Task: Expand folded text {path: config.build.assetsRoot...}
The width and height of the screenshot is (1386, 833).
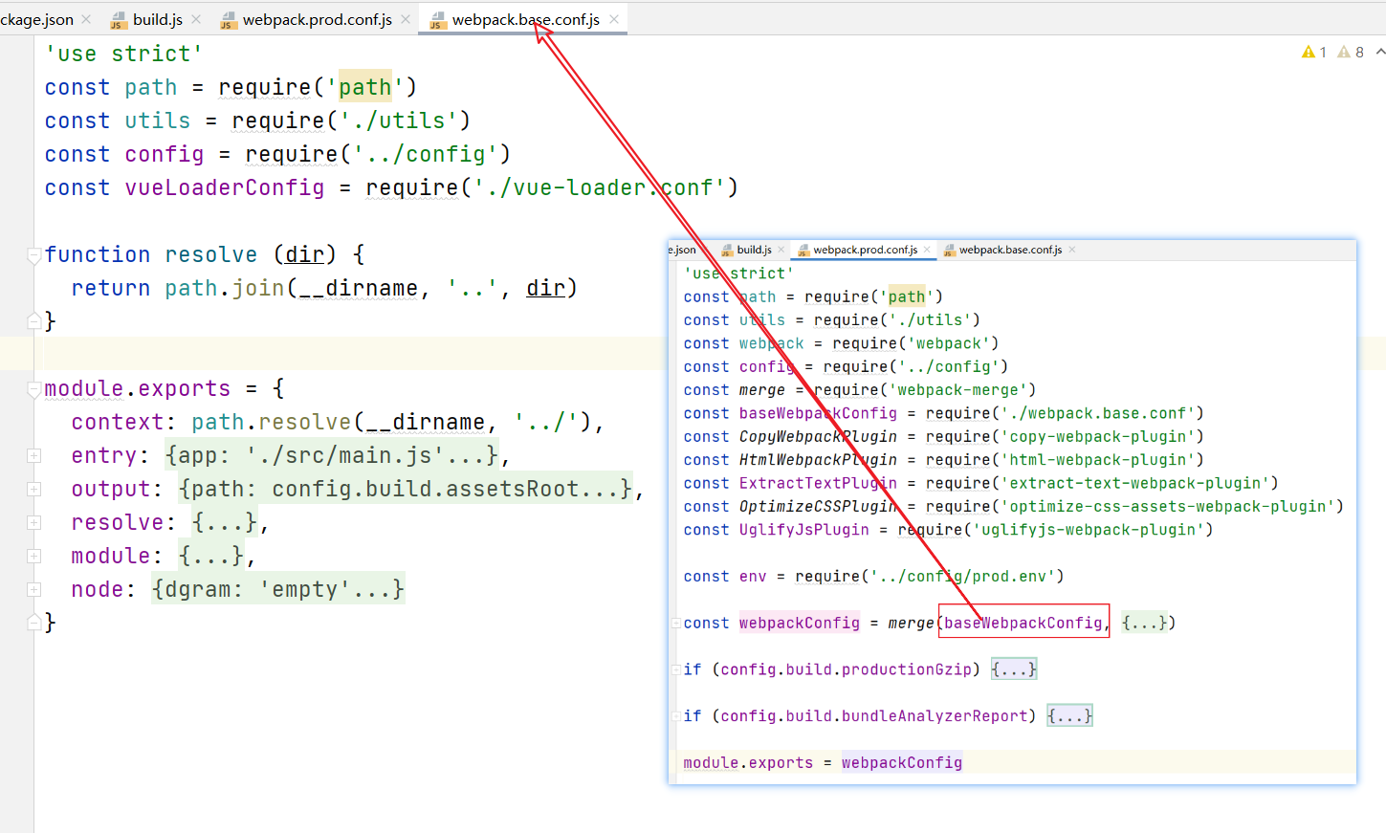Action: click(x=406, y=489)
